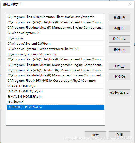Open the 浏览(B)... folder browser
Screen dimensions: 135x143
point(119,39)
